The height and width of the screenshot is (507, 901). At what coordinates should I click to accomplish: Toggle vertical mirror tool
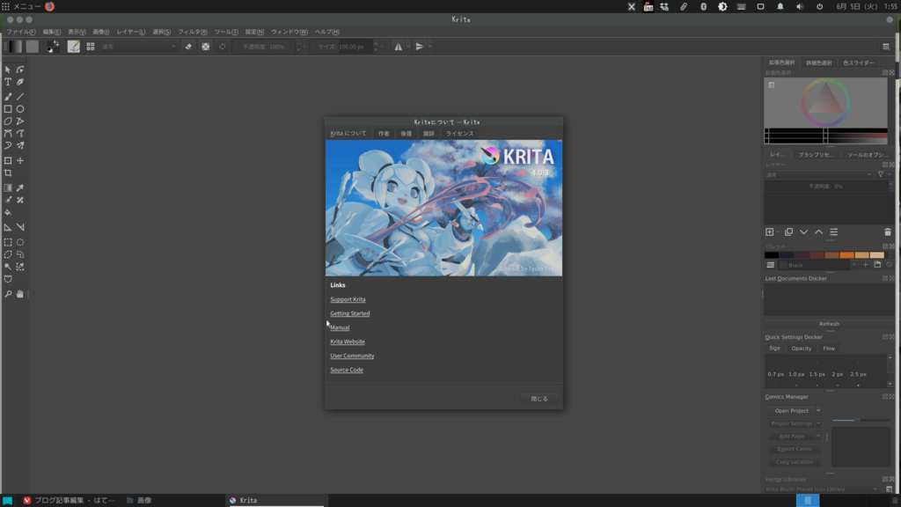tap(420, 47)
